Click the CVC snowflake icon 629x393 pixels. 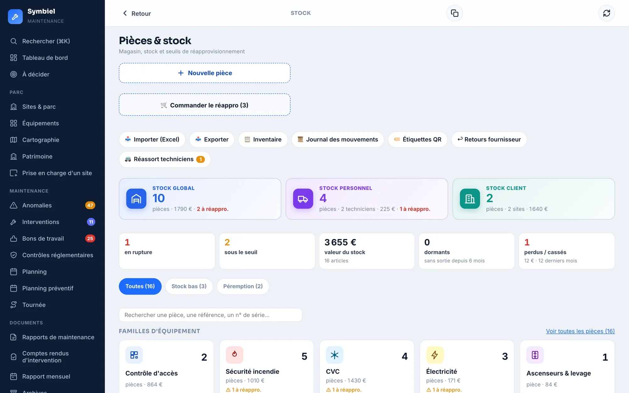335,355
